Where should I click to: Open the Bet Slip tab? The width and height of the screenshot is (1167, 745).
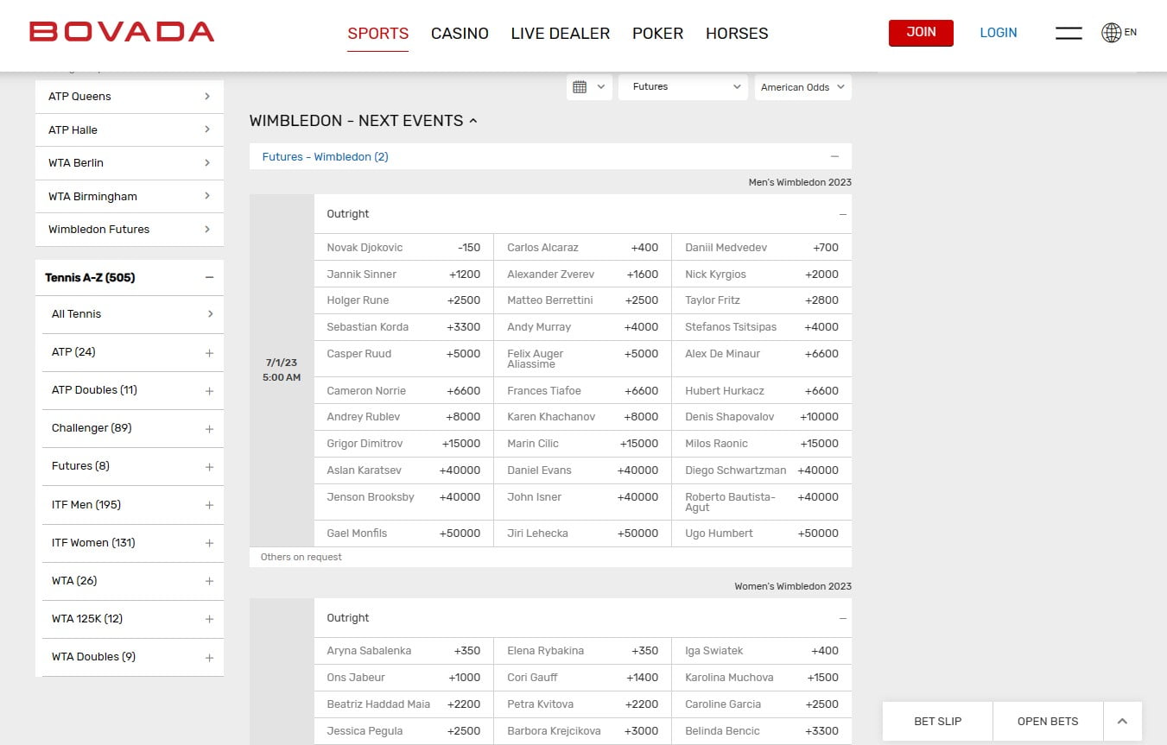[x=937, y=721]
